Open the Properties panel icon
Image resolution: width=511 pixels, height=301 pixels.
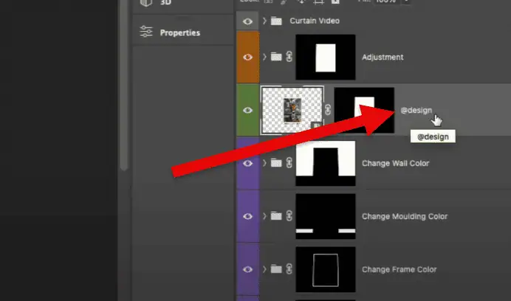145,32
